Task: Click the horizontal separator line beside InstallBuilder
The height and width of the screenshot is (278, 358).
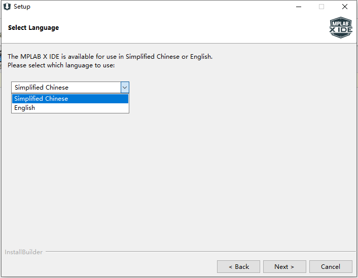Action: [x=200, y=252]
